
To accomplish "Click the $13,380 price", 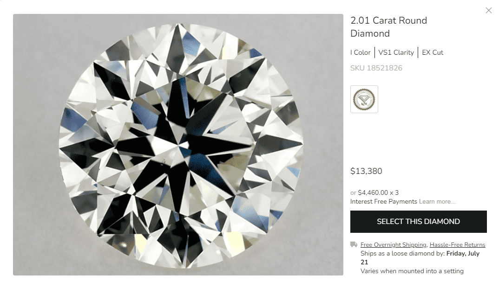I will 366,171.
